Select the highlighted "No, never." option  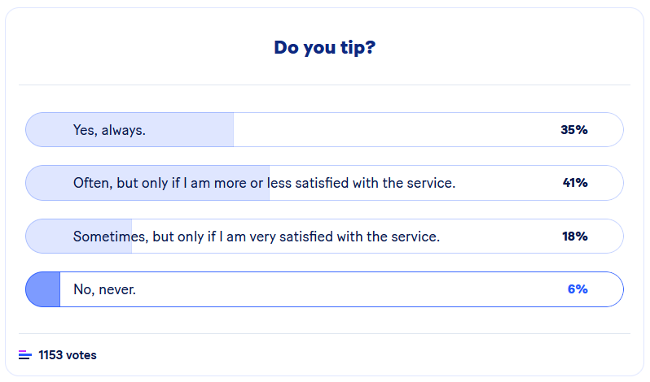[104, 289]
